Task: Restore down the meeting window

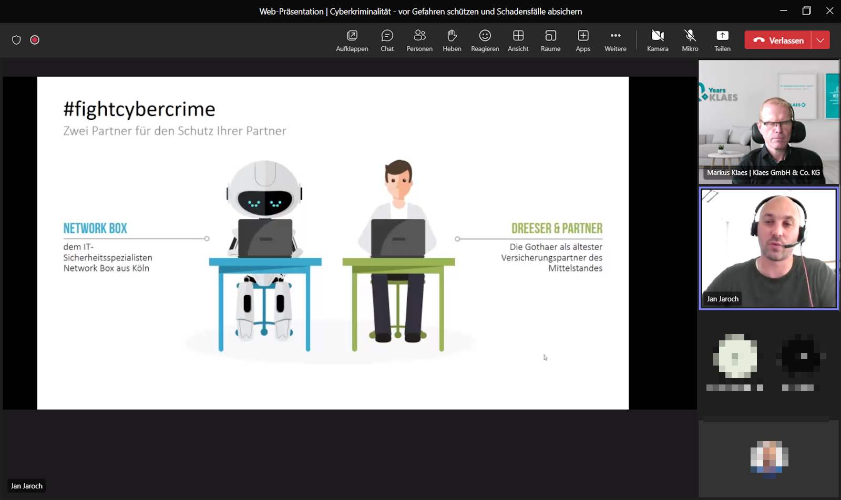Action: tap(807, 11)
